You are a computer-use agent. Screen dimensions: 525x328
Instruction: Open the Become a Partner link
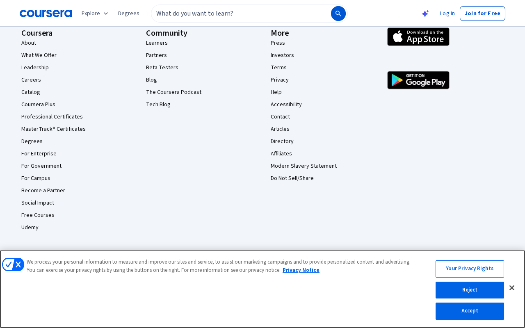coord(43,191)
